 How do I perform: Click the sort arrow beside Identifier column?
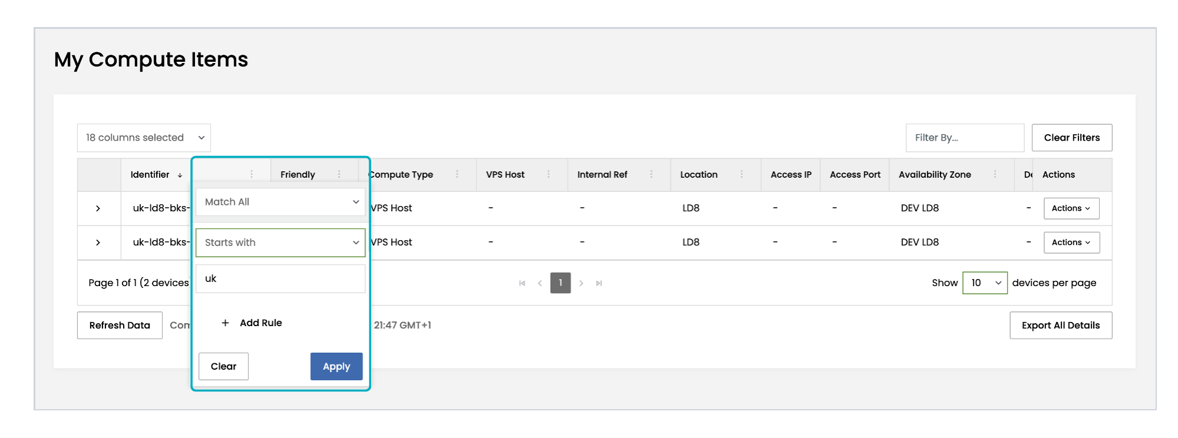click(x=180, y=175)
